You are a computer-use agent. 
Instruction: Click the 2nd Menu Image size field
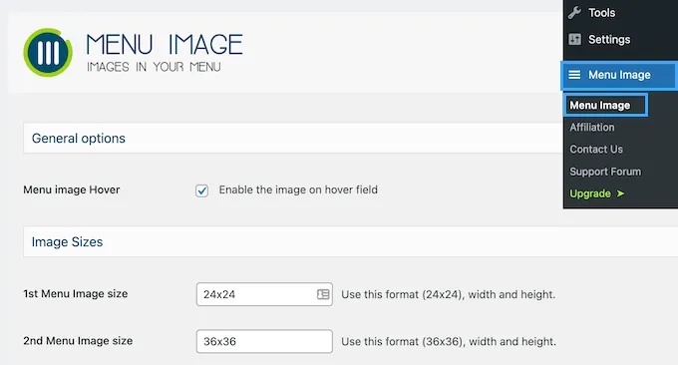264,341
